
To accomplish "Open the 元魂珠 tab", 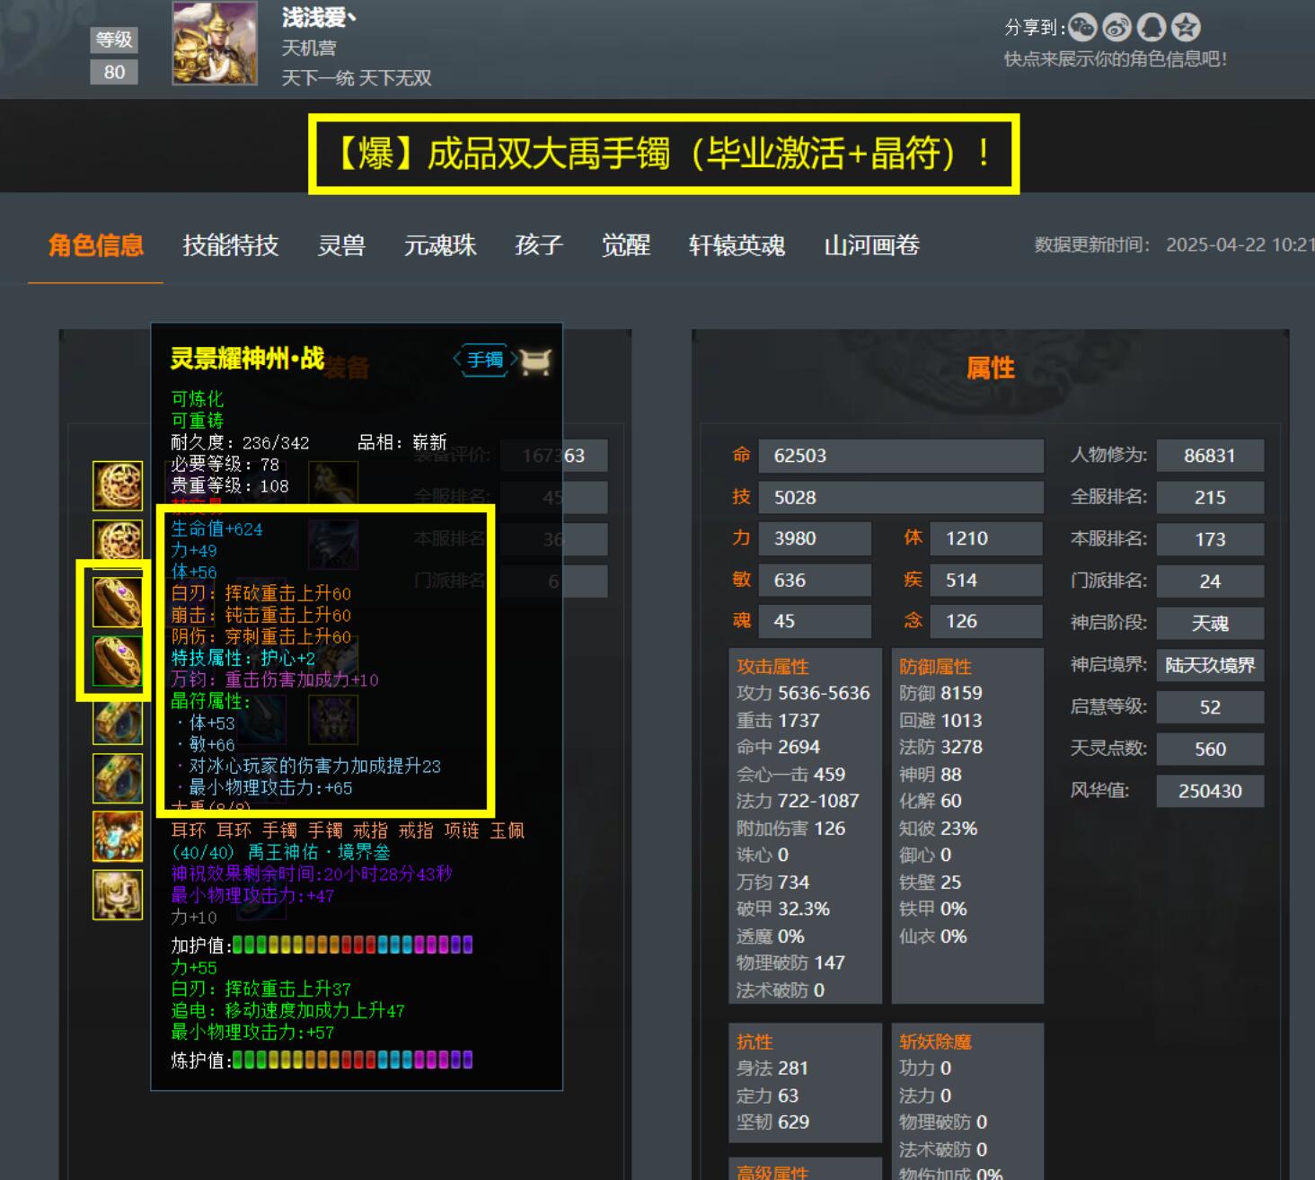I will click(440, 245).
